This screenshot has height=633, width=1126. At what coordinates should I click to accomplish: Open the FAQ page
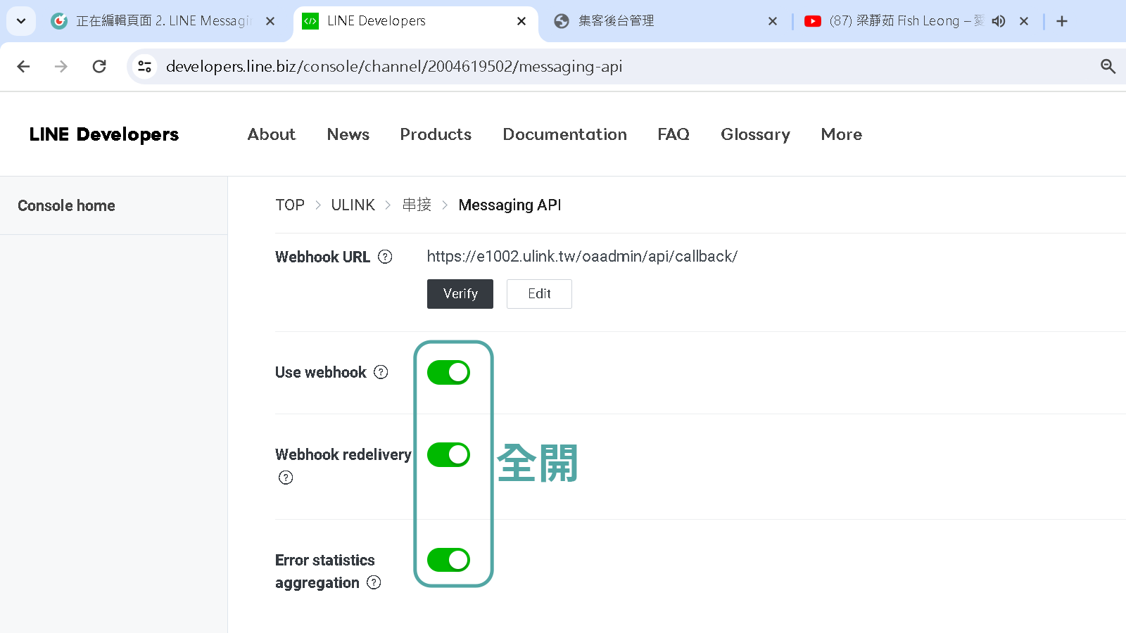(x=673, y=134)
